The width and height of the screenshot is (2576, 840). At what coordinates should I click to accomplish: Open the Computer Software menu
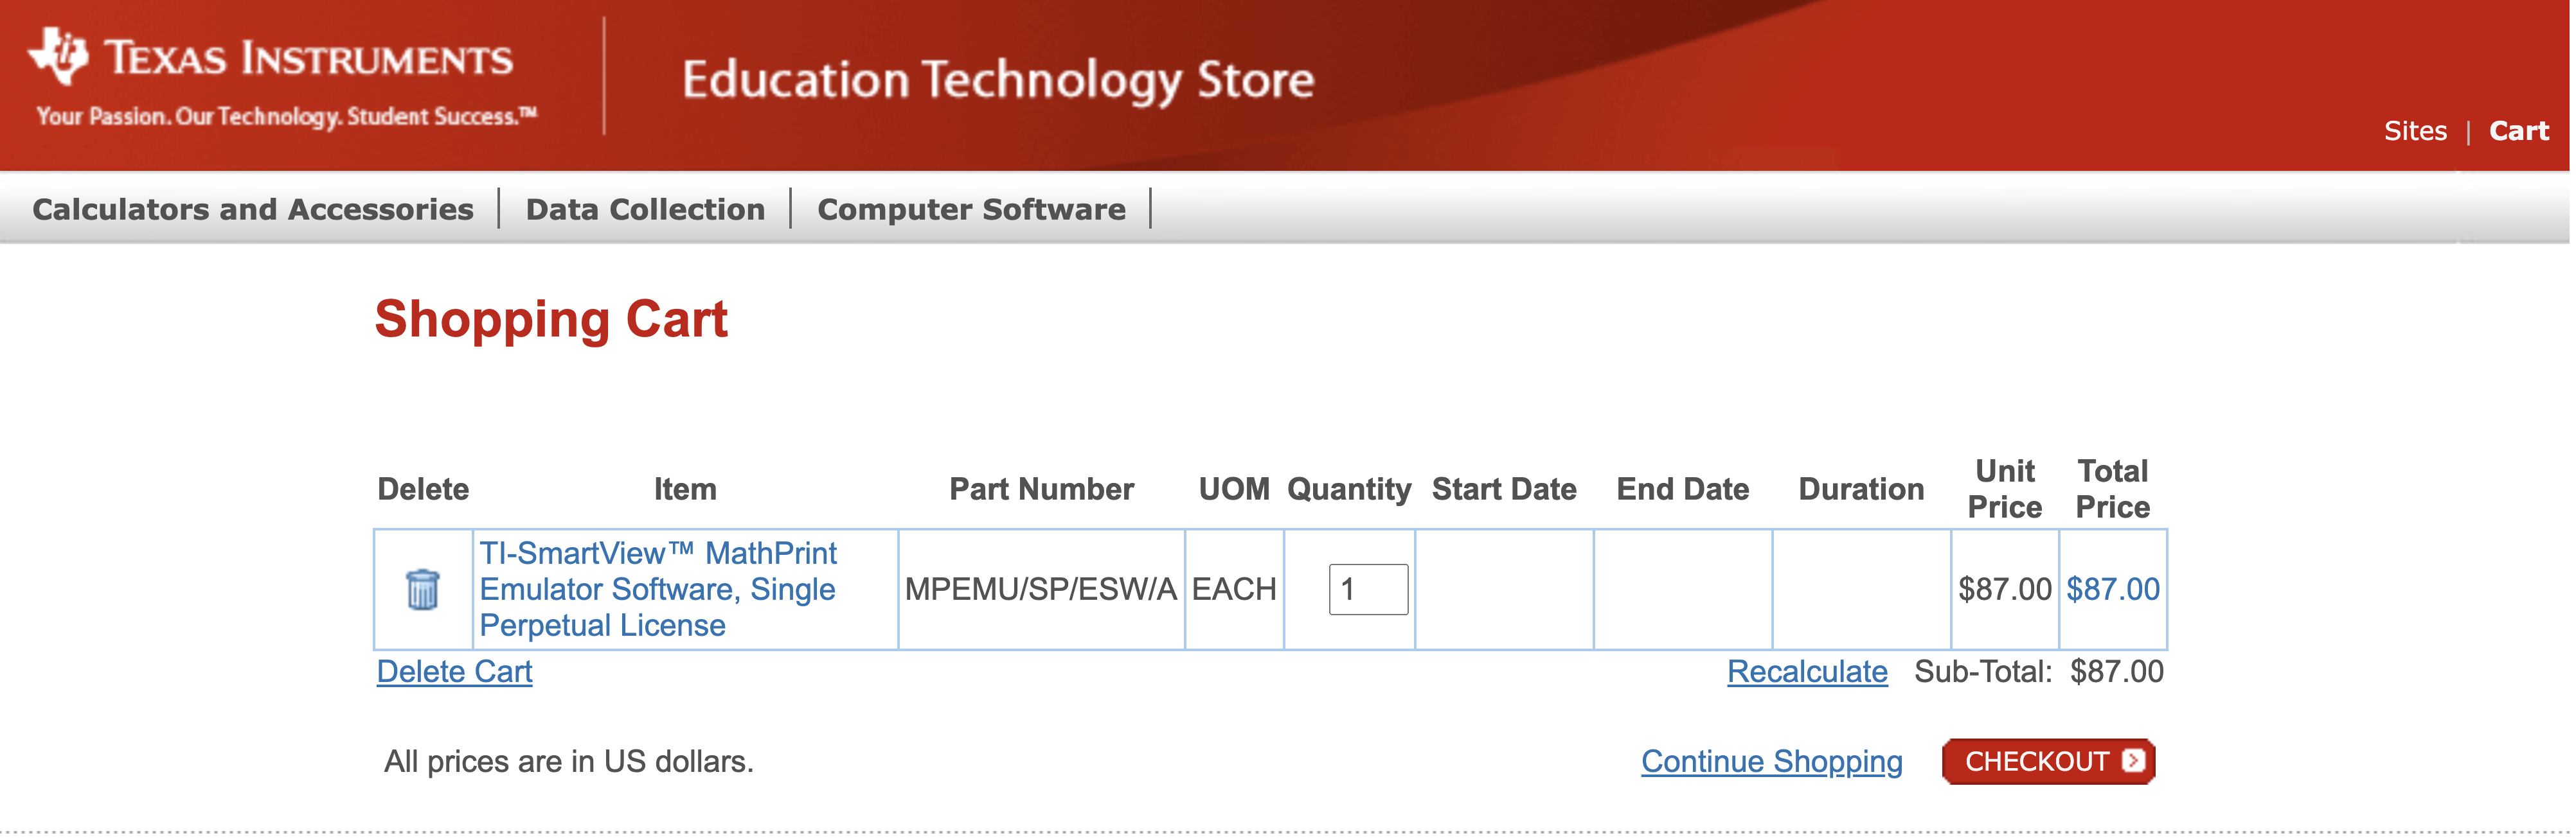point(971,209)
